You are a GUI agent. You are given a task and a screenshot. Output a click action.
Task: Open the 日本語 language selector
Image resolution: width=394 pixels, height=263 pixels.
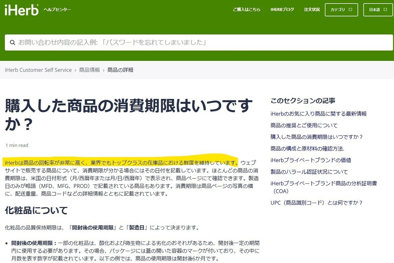[377, 9]
